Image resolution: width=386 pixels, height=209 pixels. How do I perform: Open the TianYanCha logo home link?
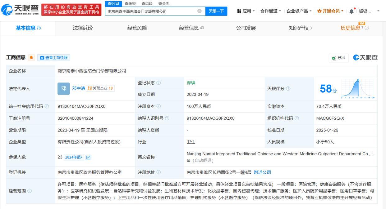(20, 10)
